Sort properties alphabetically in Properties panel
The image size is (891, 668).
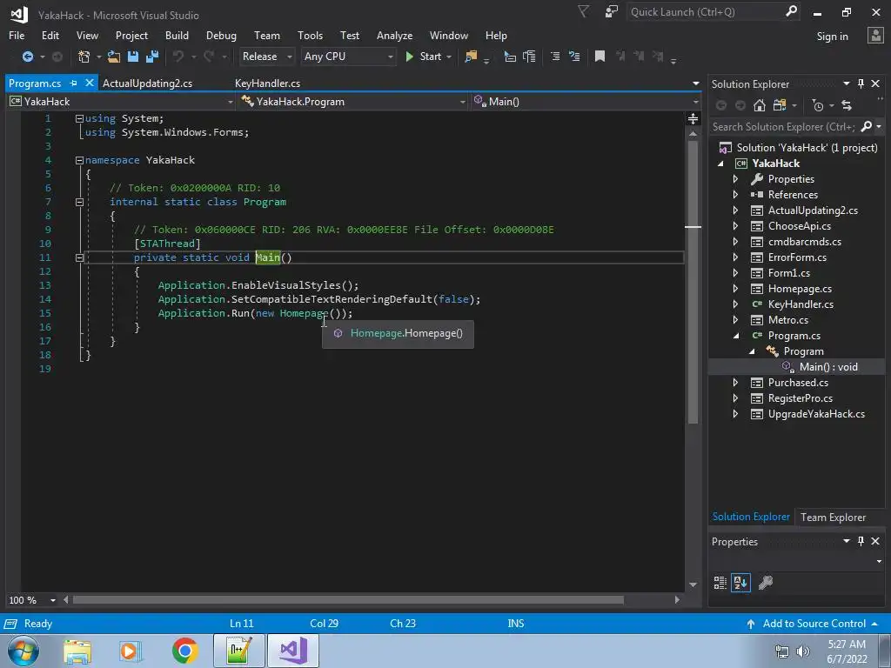(x=740, y=582)
